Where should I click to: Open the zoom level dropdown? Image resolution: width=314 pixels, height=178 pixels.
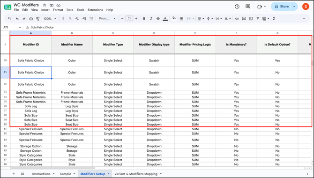[50, 19]
